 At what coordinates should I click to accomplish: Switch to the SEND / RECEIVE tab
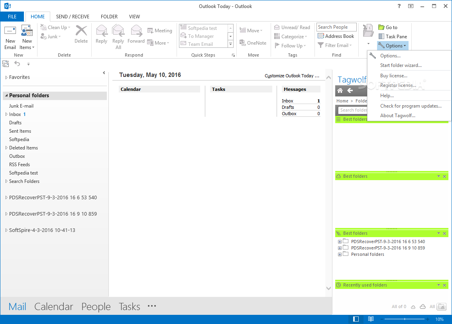click(73, 17)
